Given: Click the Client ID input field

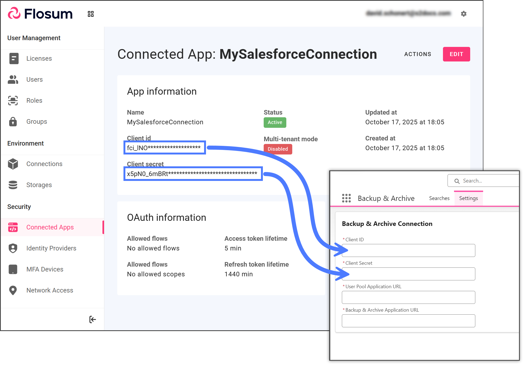Looking at the screenshot, I should click(408, 250).
